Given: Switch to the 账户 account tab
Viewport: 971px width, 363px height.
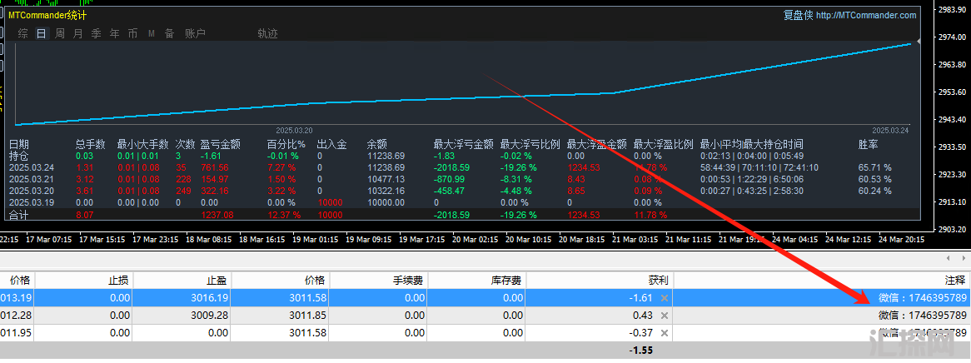Looking at the screenshot, I should [x=195, y=33].
